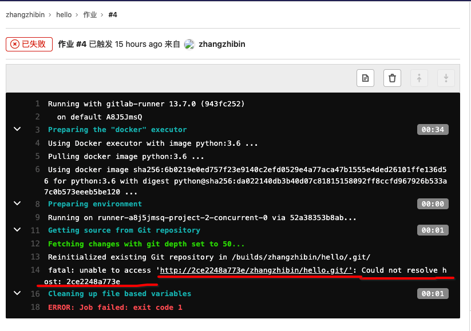Open zhangzhibin's avatar image
Viewport: 471px width, 331px height.
click(189, 44)
